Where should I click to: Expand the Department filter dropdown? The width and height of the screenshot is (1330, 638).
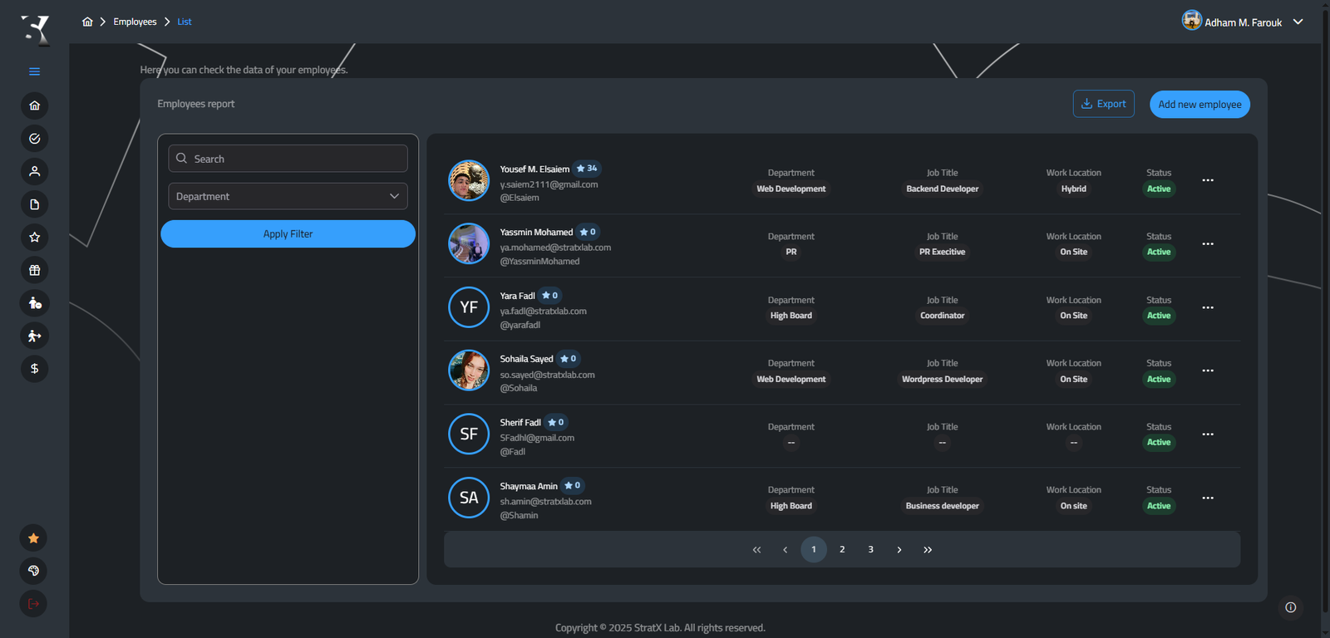tap(288, 196)
